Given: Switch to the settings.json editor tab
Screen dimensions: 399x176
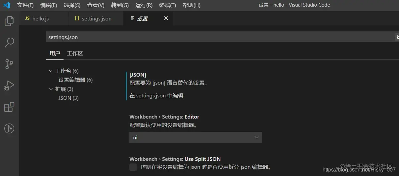Looking at the screenshot, I should click(96, 18).
